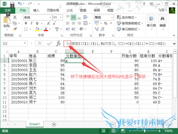The height and width of the screenshot is (134, 178).
Task: Select the Format Painter brush icon
Action: tap(15, 29)
